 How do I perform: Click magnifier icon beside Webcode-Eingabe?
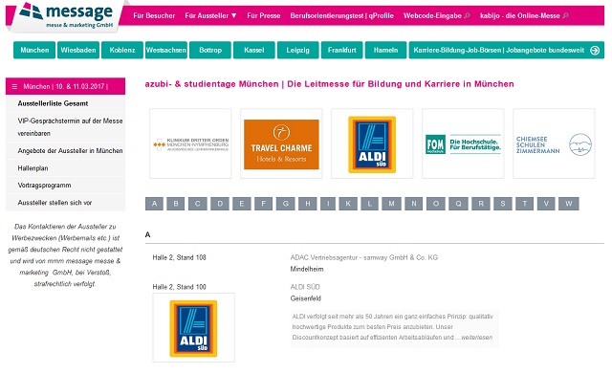coord(467,16)
